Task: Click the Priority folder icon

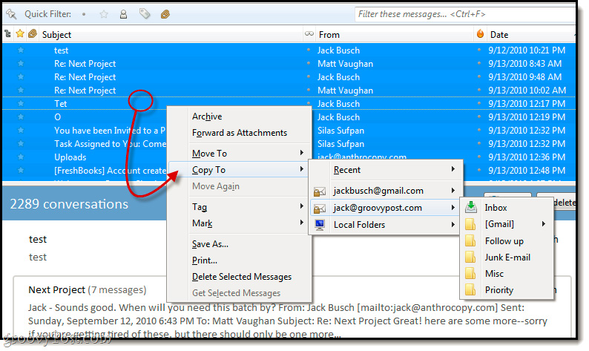Action: (470, 290)
